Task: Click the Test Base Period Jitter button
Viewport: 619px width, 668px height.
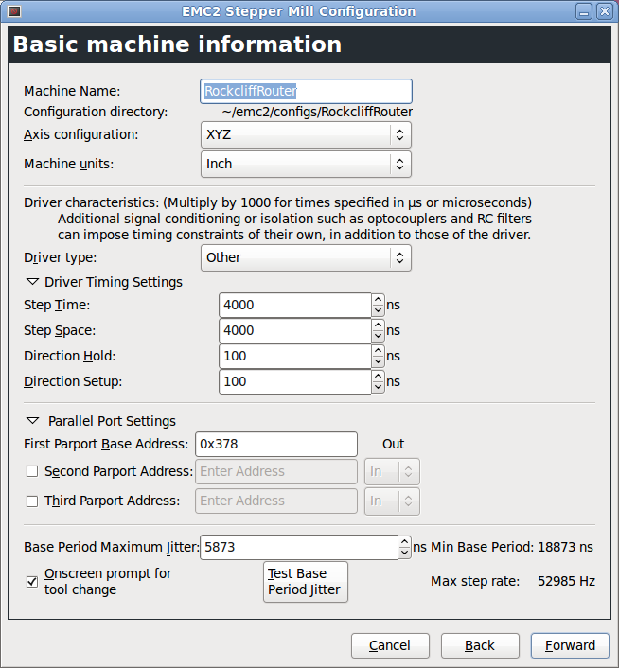Action: pyautogui.click(x=306, y=582)
